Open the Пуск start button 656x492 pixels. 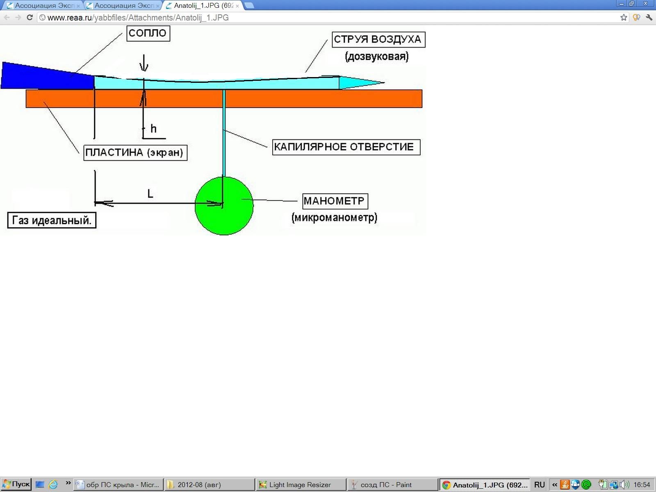pyautogui.click(x=16, y=484)
